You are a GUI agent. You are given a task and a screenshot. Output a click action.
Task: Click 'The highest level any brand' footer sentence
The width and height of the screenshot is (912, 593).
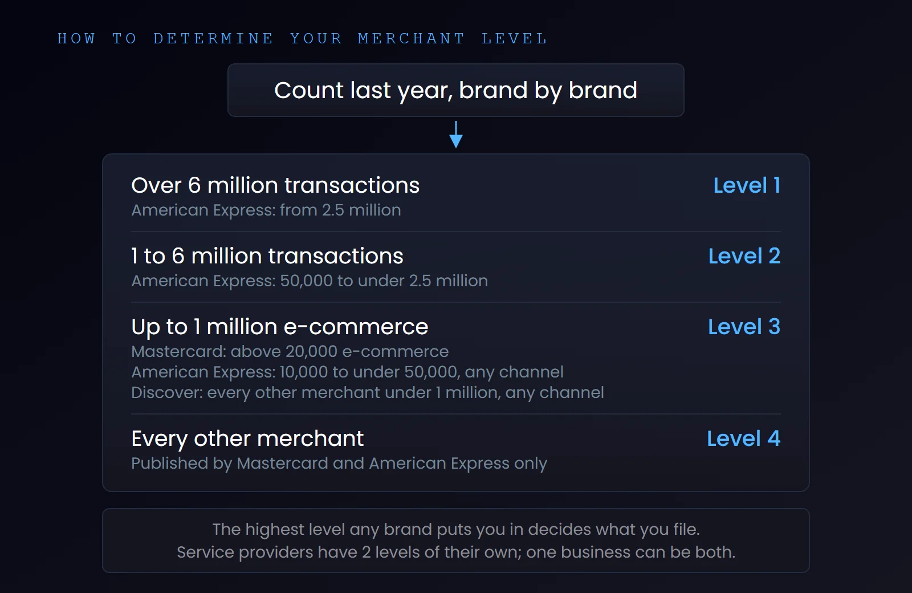point(456,530)
